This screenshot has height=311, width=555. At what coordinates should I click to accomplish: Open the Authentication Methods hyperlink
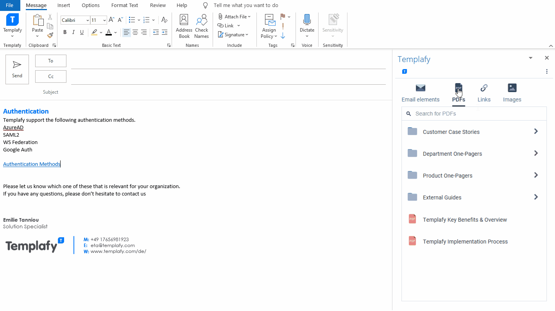tap(31, 164)
